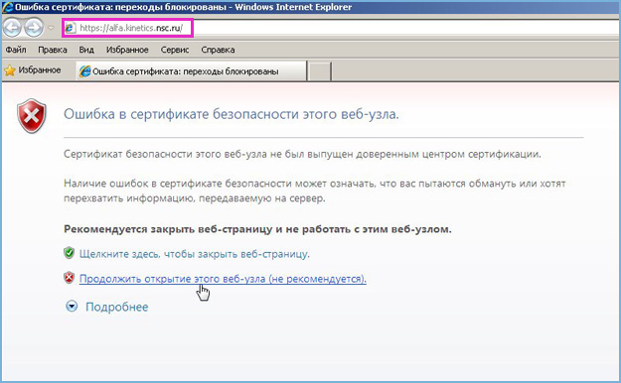Open a new blank tab
The image size is (621, 383).
click(319, 71)
